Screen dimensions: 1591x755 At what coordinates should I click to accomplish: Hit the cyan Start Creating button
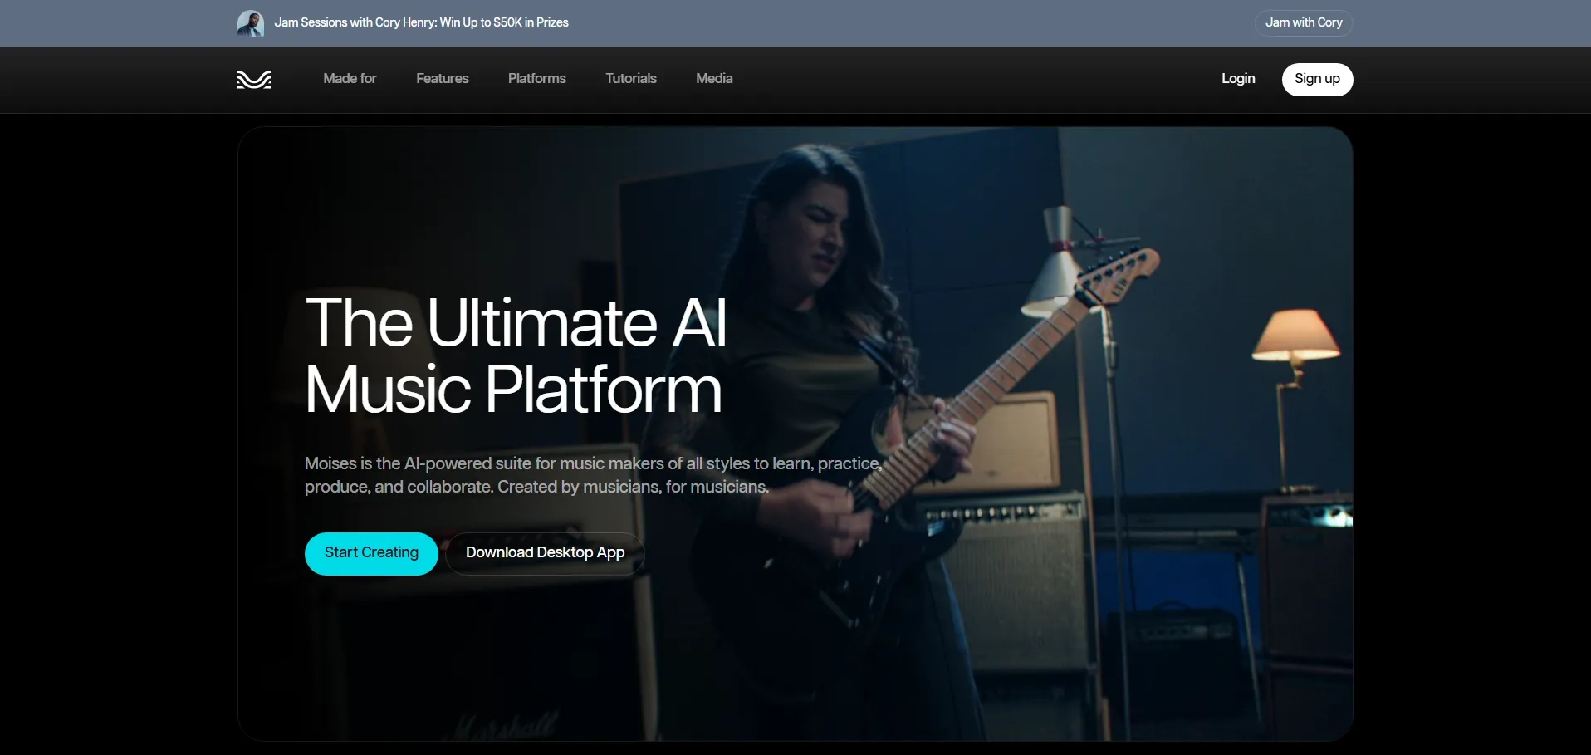pos(371,553)
